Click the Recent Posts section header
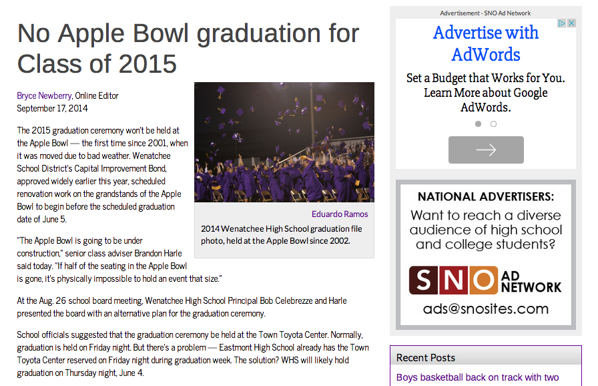The image size is (598, 386). tap(426, 358)
